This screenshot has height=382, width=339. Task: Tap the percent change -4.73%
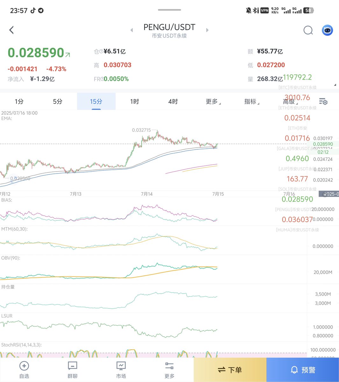click(x=56, y=69)
